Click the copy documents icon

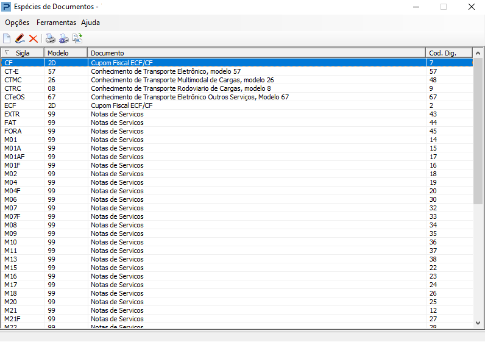[x=77, y=38]
